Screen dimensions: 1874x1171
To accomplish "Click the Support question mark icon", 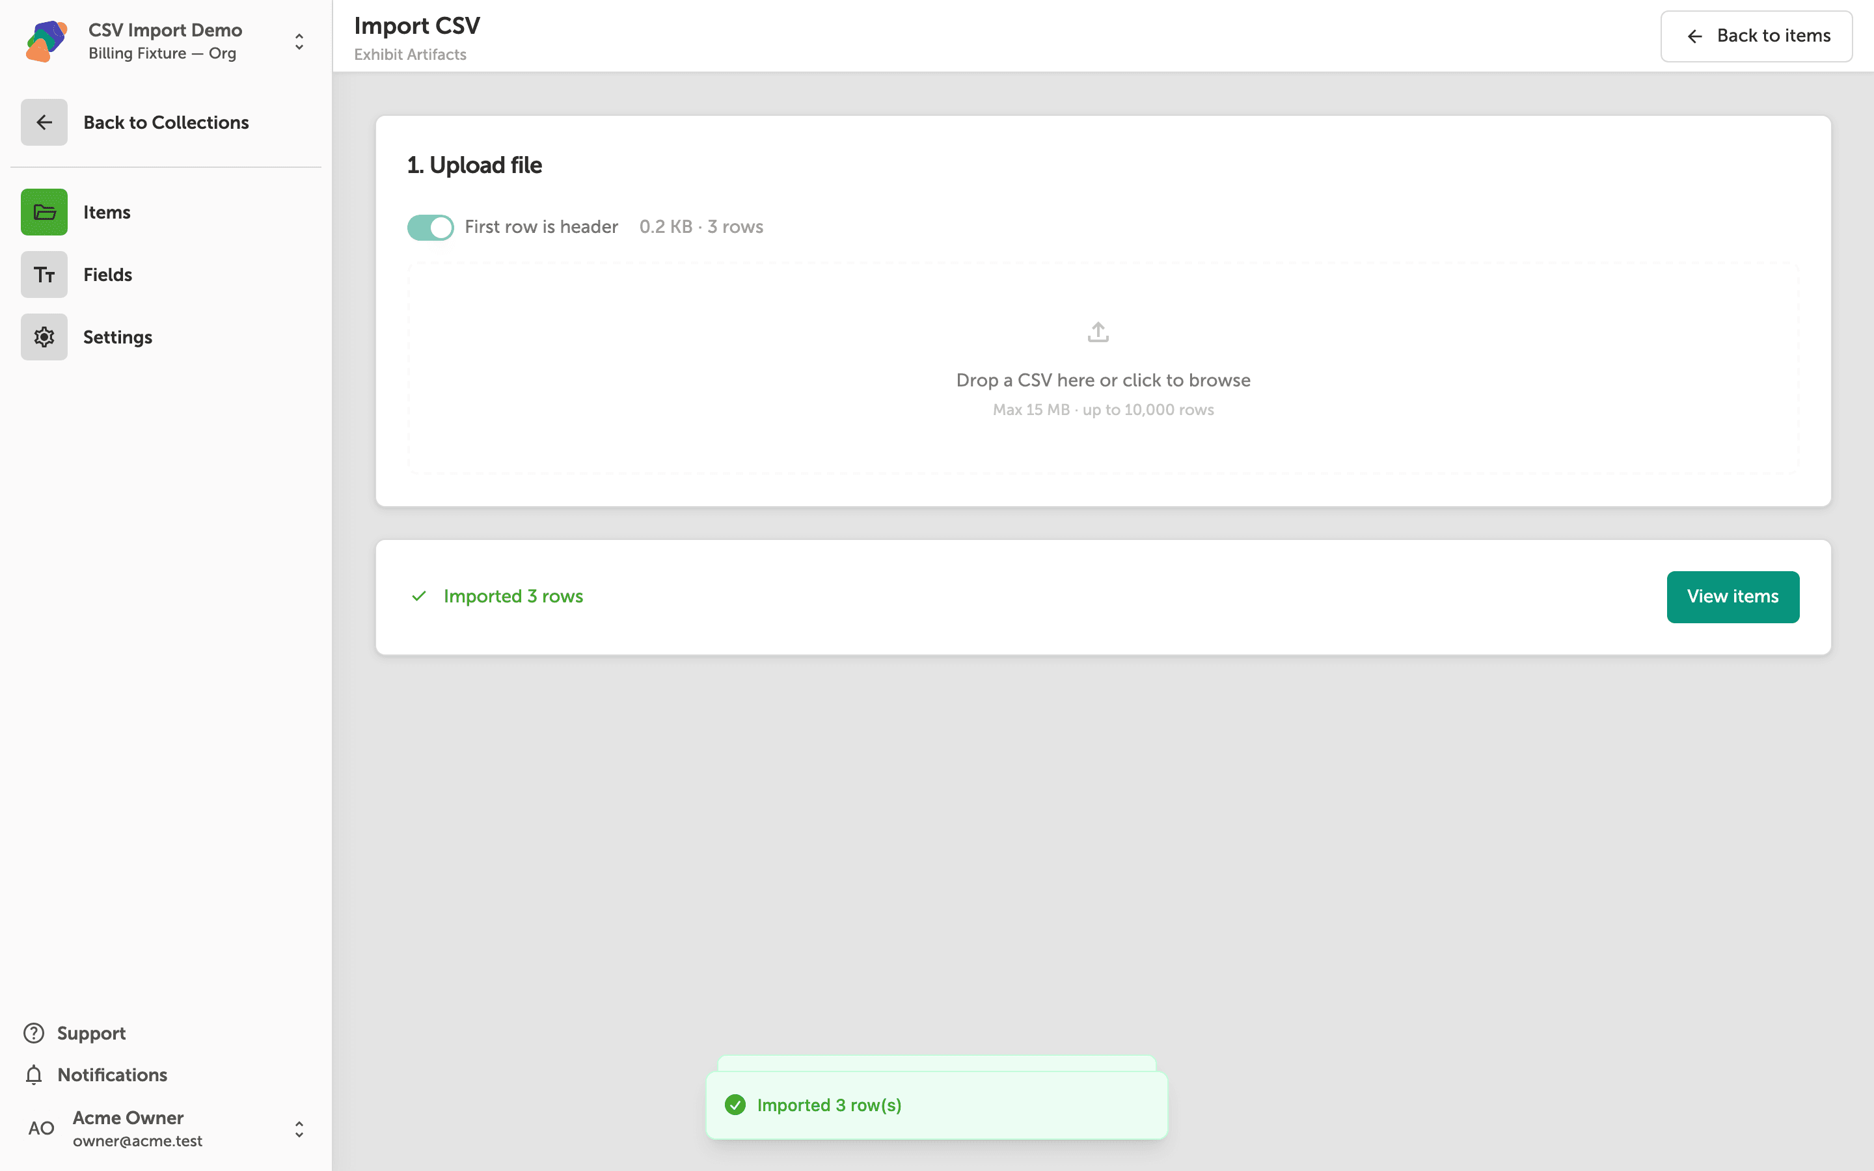I will click(x=33, y=1033).
